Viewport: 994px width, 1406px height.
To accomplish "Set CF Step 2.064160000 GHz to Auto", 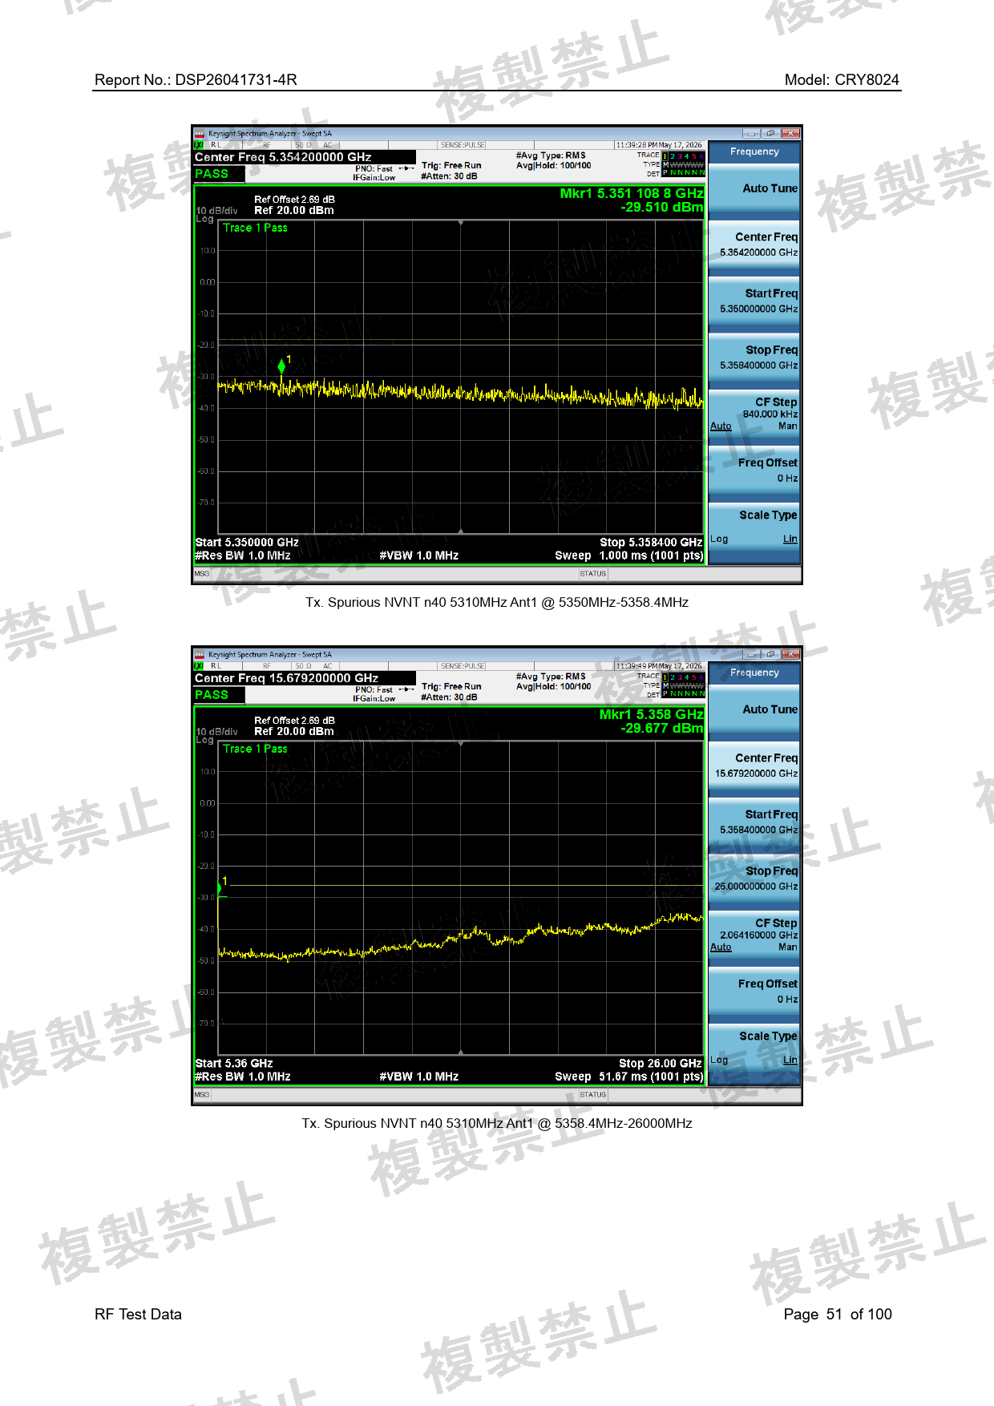I will (721, 947).
